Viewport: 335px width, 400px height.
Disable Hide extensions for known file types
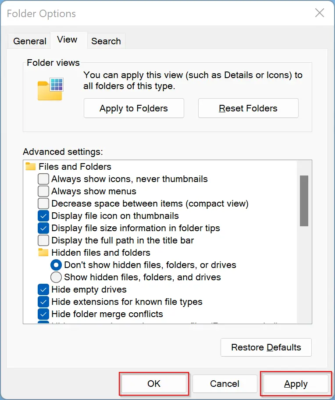(x=43, y=302)
